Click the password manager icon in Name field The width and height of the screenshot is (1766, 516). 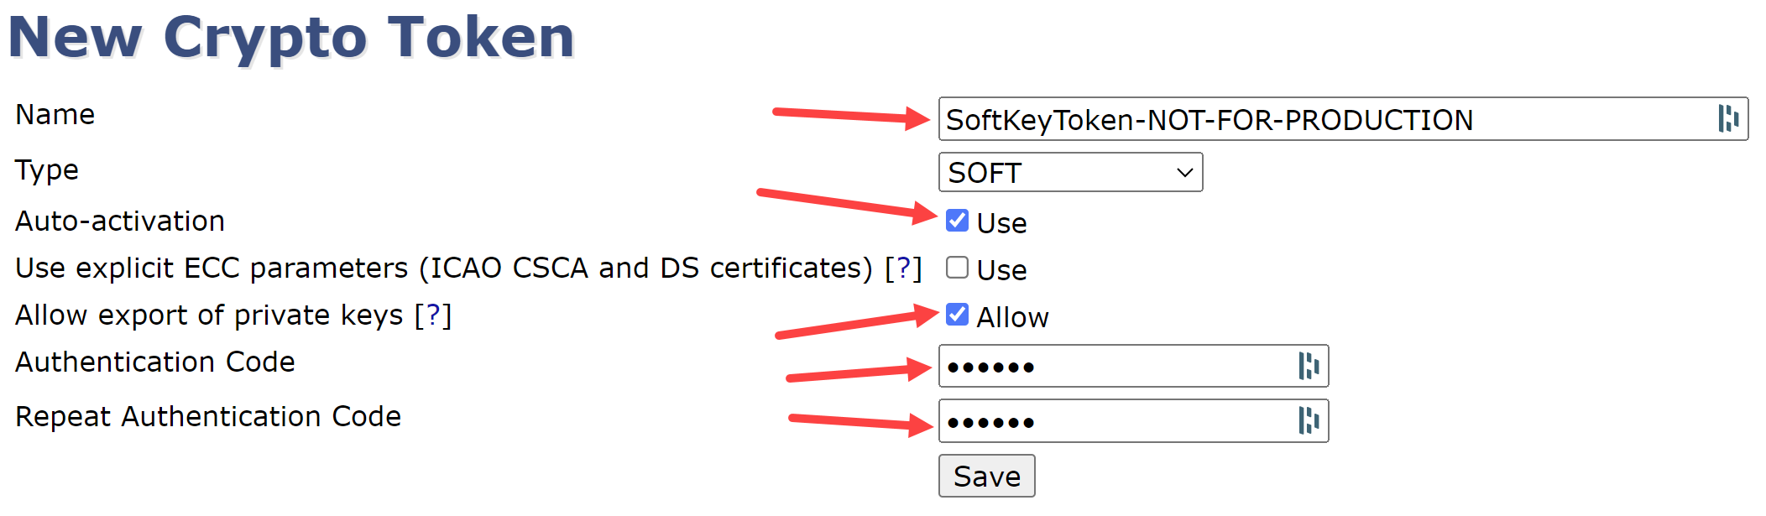(1727, 119)
